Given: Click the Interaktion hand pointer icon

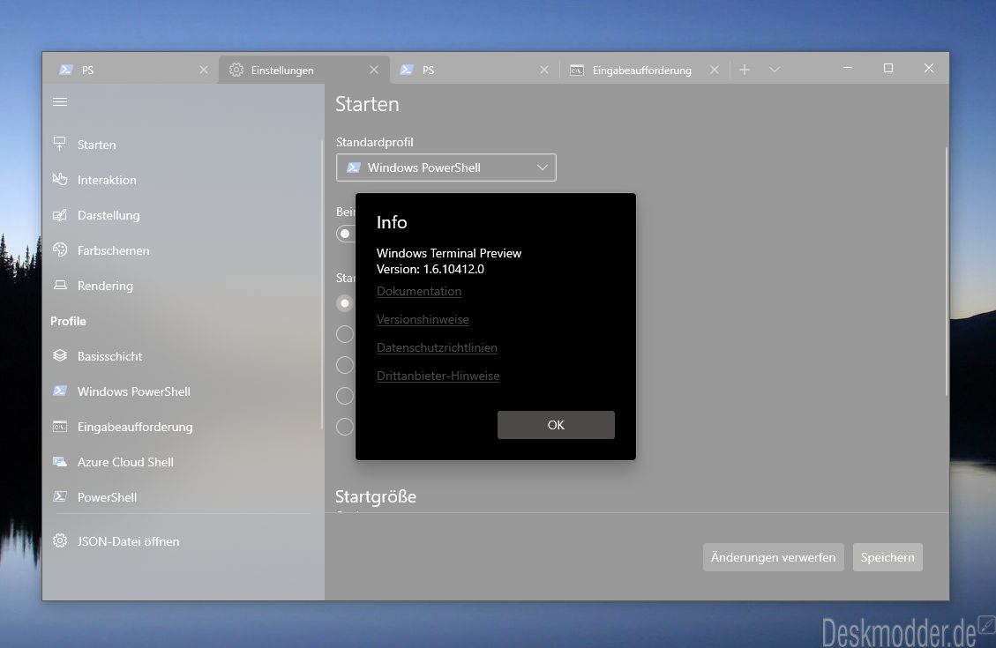Looking at the screenshot, I should (x=60, y=180).
